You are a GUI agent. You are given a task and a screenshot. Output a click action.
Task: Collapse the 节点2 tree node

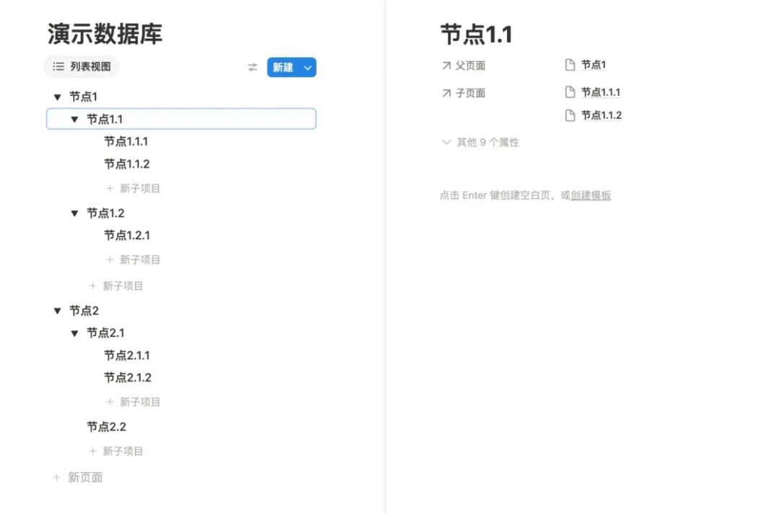coord(58,311)
